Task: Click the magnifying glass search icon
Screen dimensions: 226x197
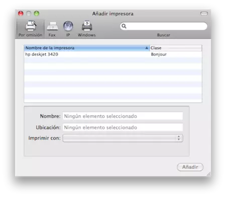Action: [124, 26]
